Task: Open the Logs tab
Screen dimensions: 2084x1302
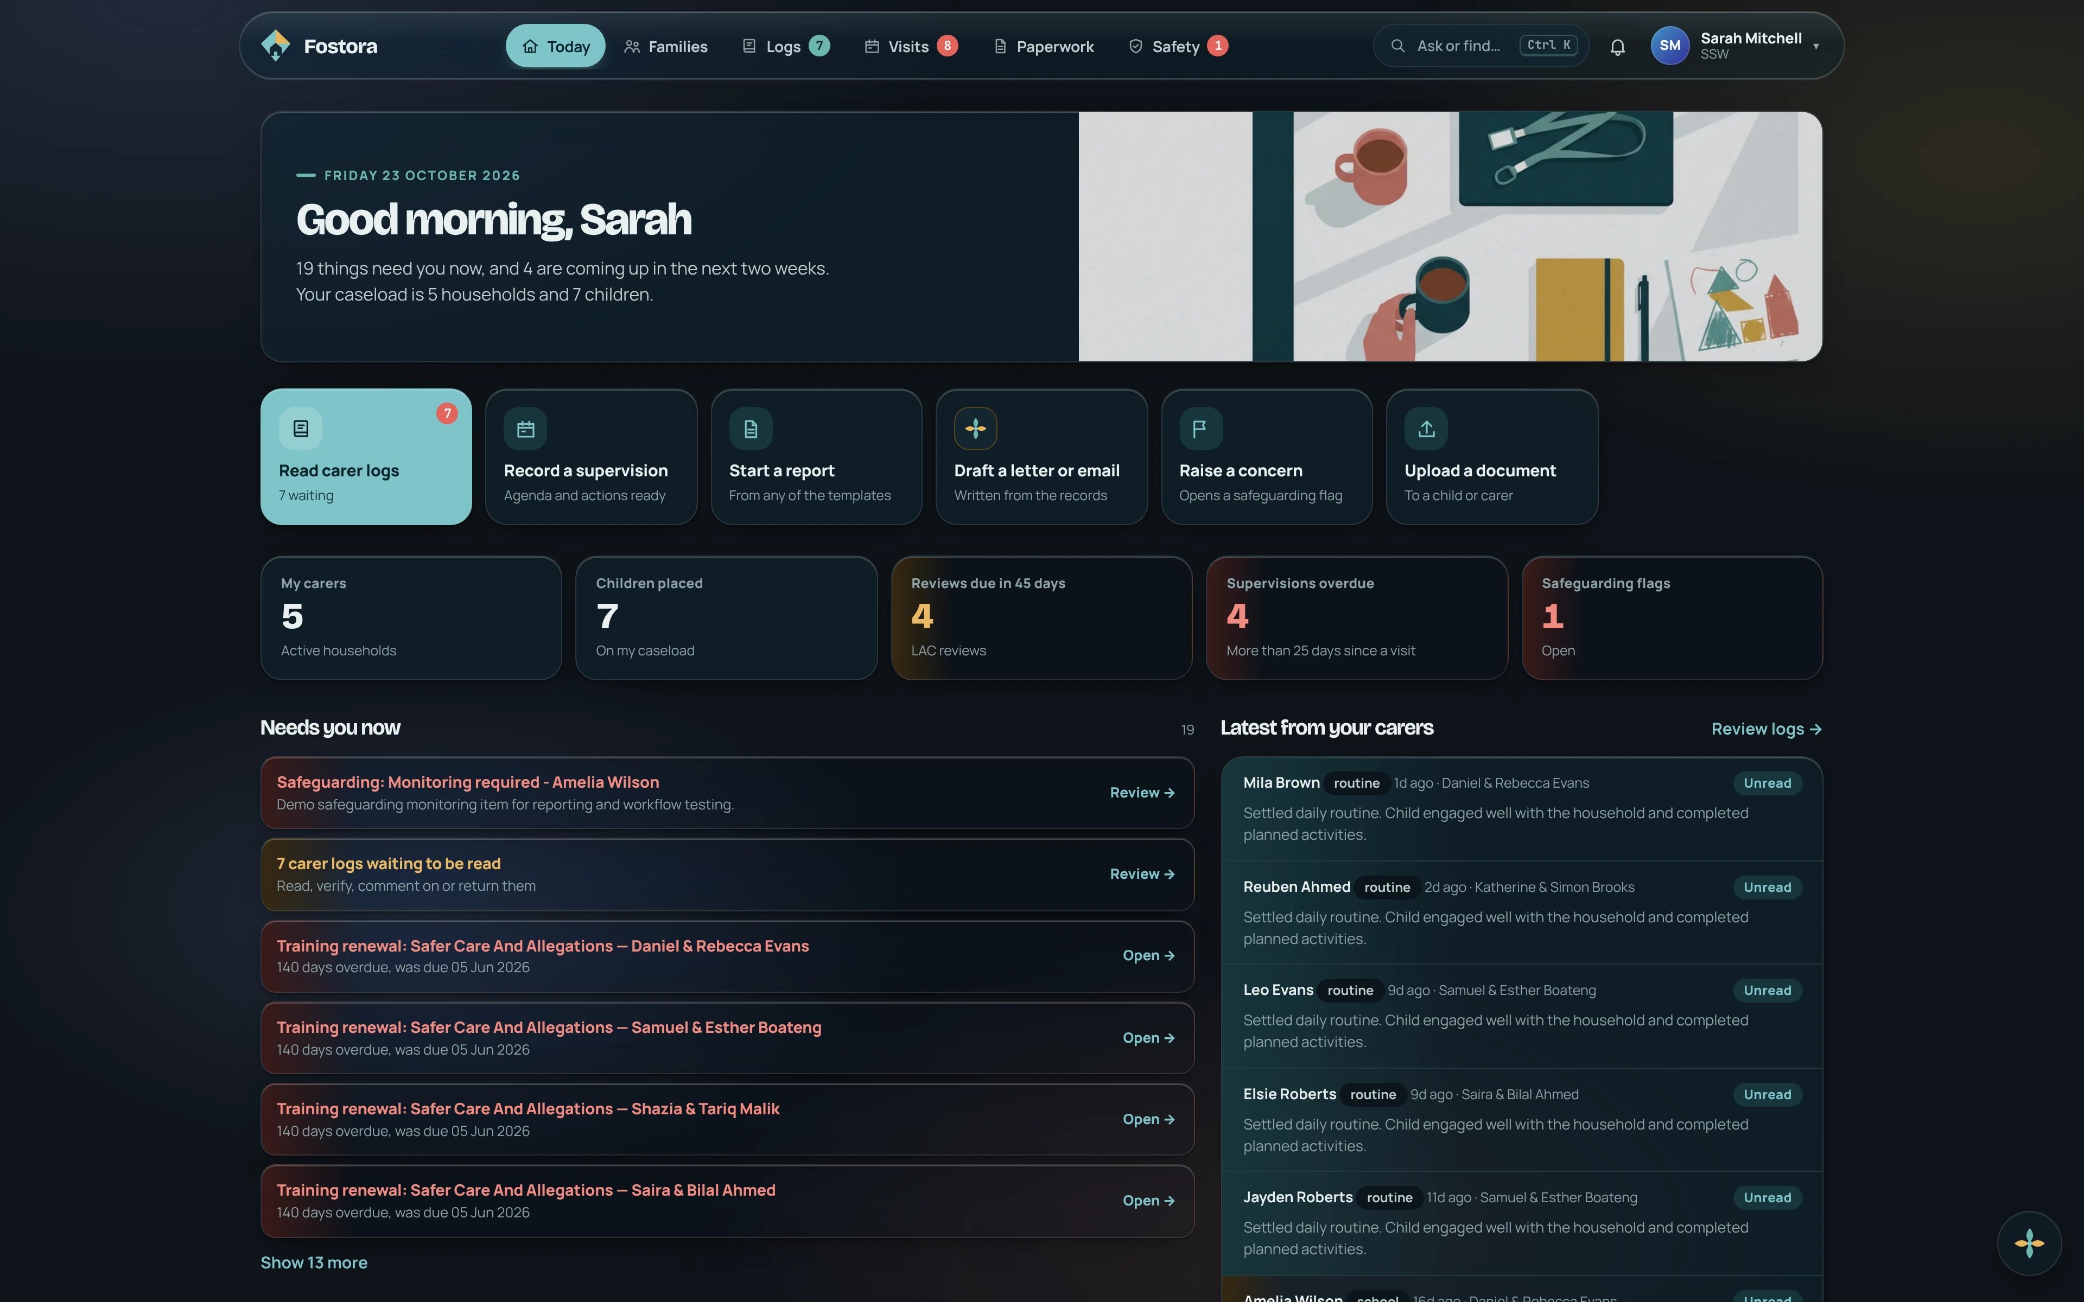Action: tap(785, 46)
